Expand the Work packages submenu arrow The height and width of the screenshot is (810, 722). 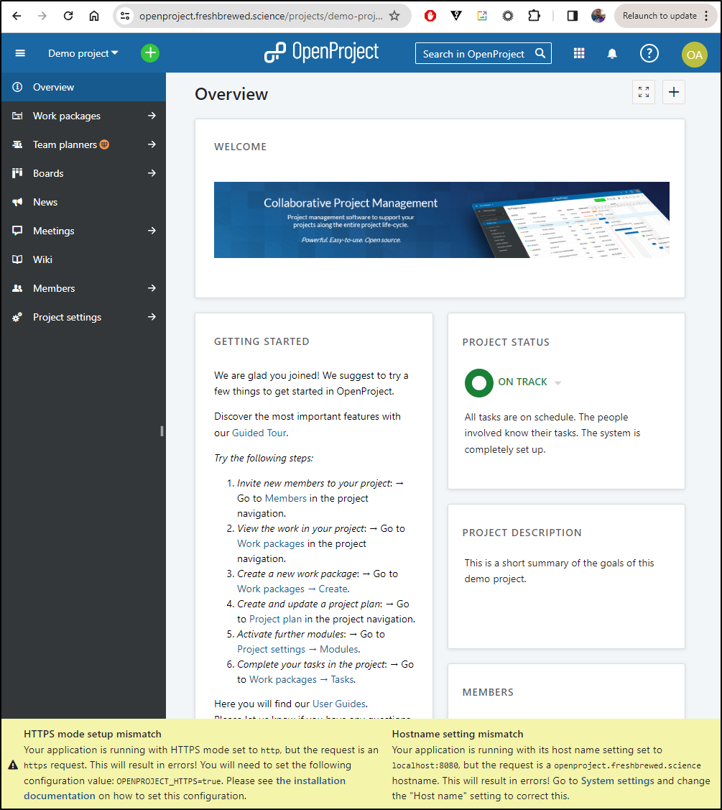coord(152,116)
